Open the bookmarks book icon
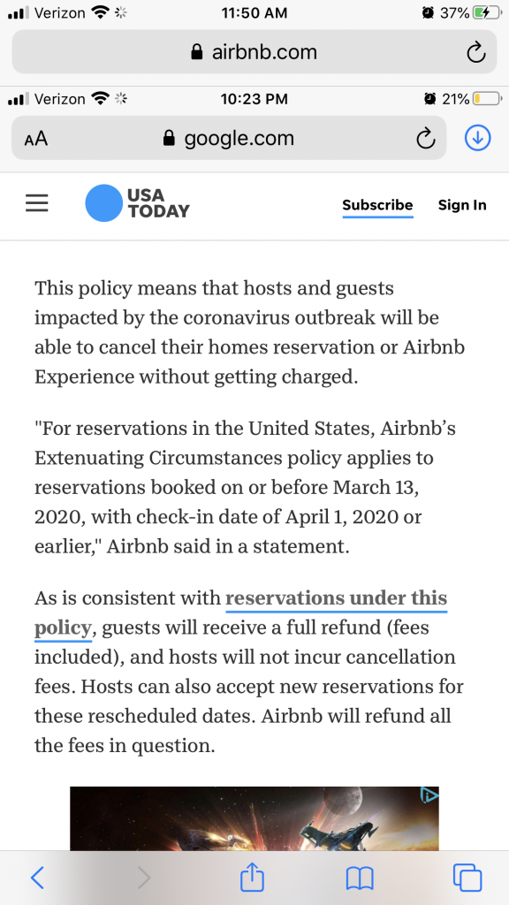 coord(360,878)
